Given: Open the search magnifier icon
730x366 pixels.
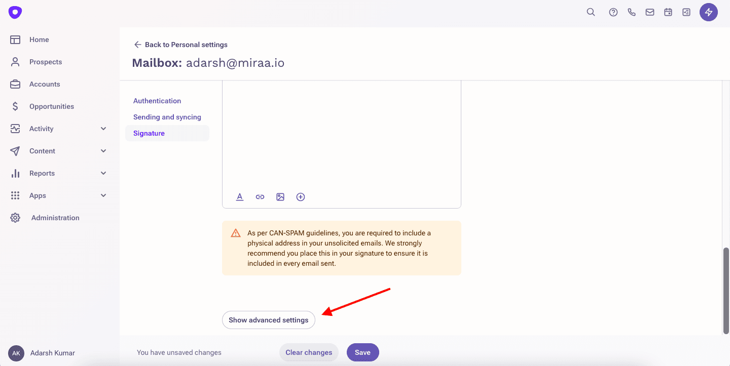Looking at the screenshot, I should (x=591, y=12).
